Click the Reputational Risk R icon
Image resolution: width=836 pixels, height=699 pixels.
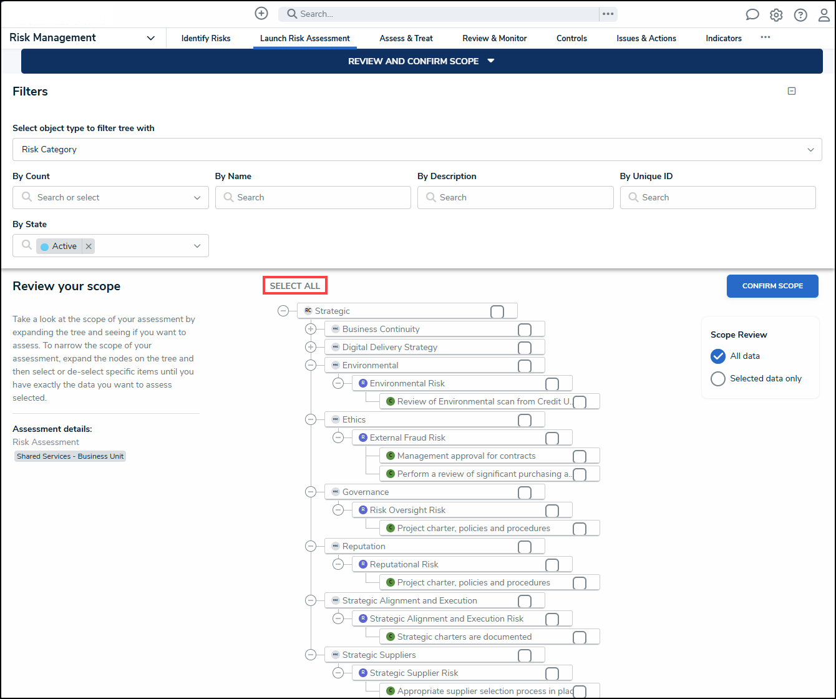(363, 564)
